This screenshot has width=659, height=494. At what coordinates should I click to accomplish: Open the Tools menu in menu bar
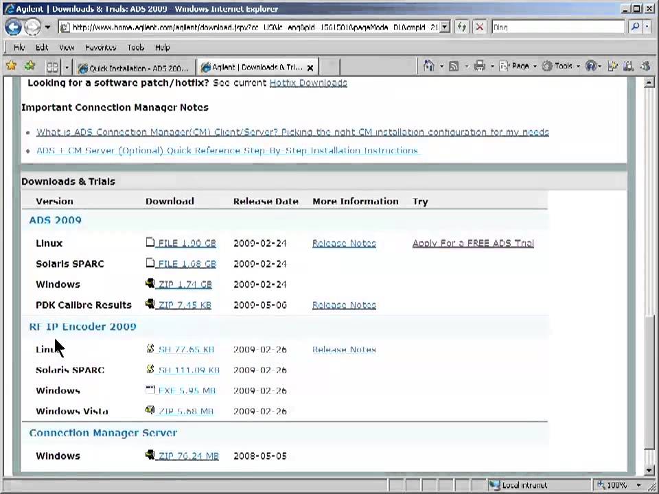(x=136, y=47)
